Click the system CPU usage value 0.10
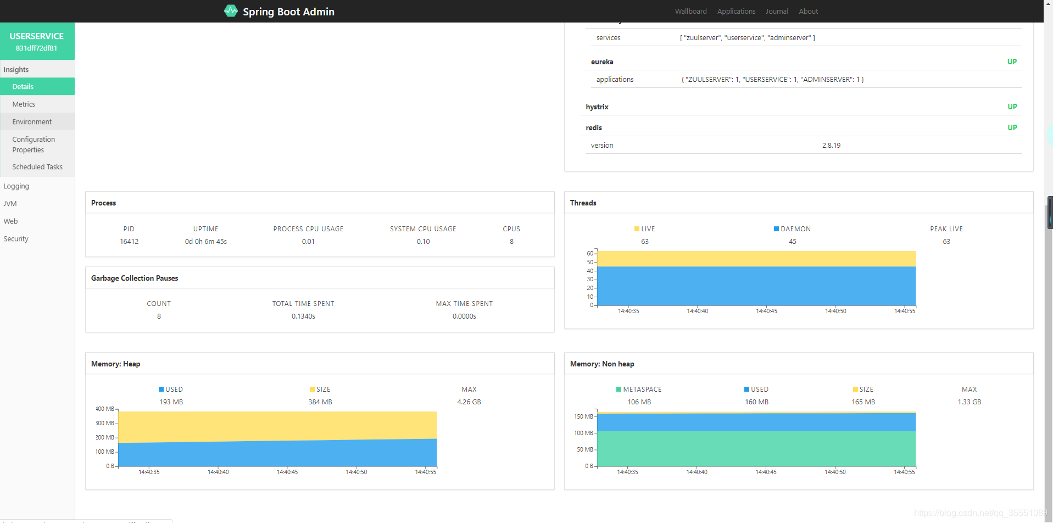Image resolution: width=1053 pixels, height=523 pixels. (423, 242)
